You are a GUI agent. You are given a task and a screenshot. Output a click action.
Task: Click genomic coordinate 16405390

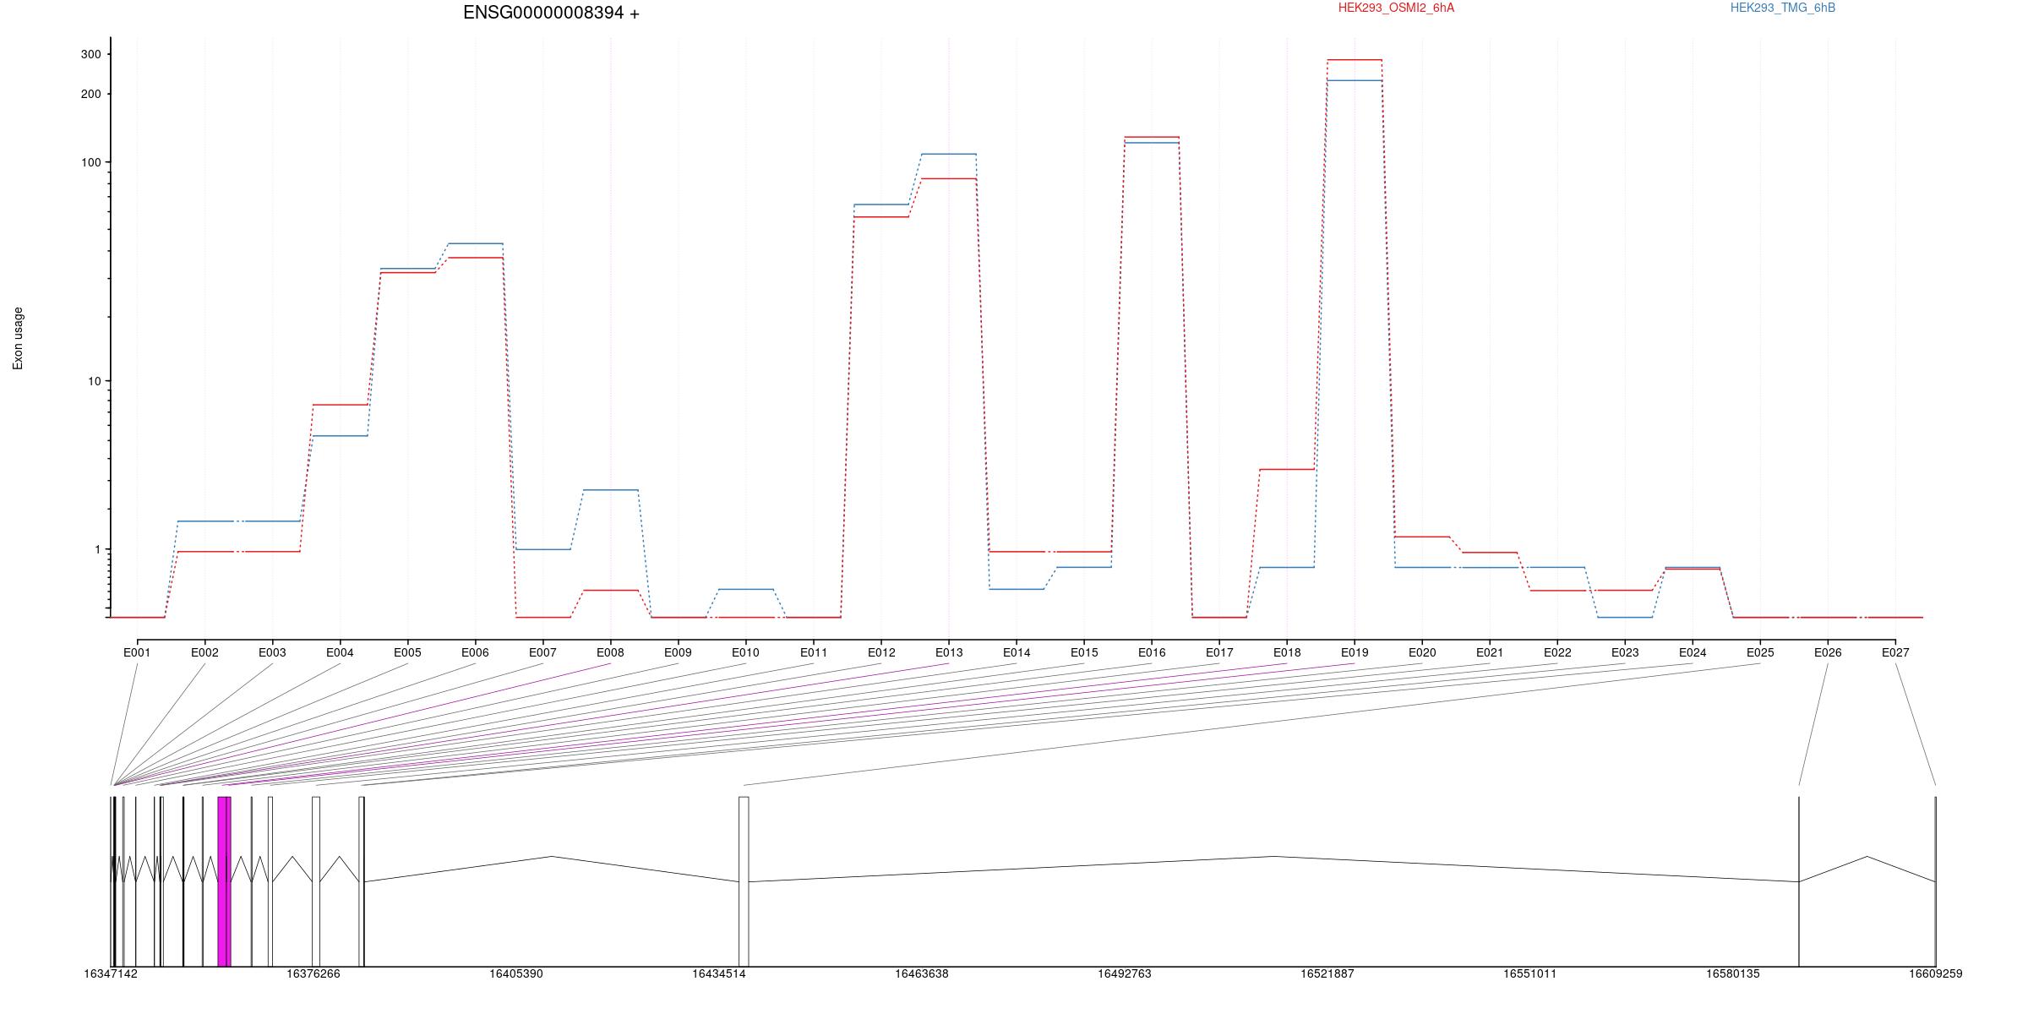pos(516,973)
